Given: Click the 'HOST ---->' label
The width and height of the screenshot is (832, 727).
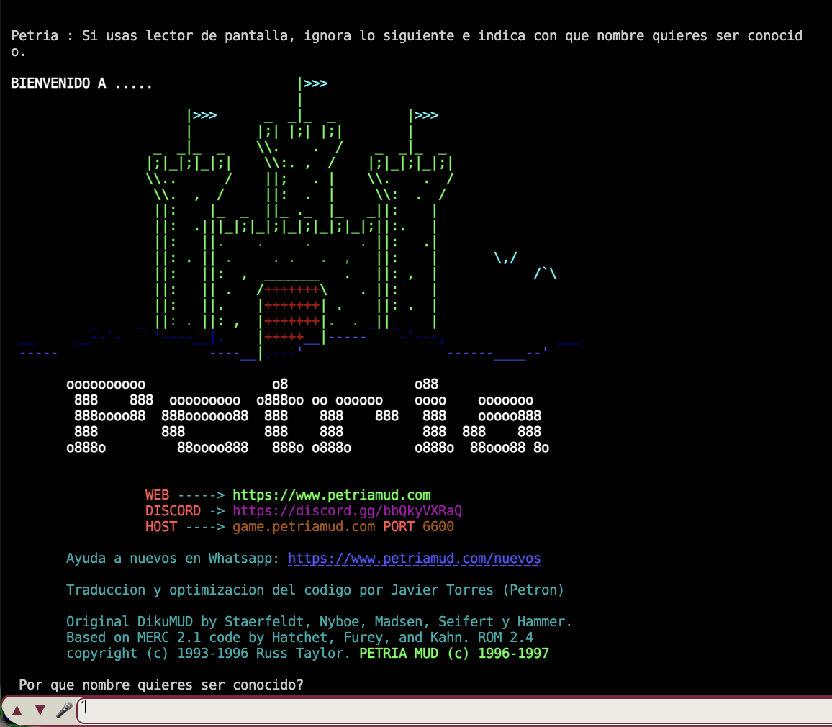Looking at the screenshot, I should coord(185,527).
